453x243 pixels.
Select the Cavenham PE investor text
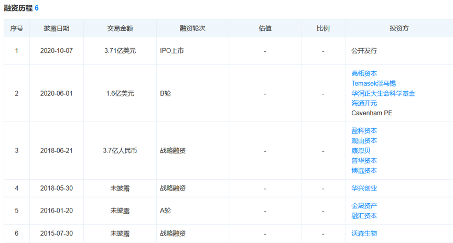pyautogui.click(x=372, y=113)
